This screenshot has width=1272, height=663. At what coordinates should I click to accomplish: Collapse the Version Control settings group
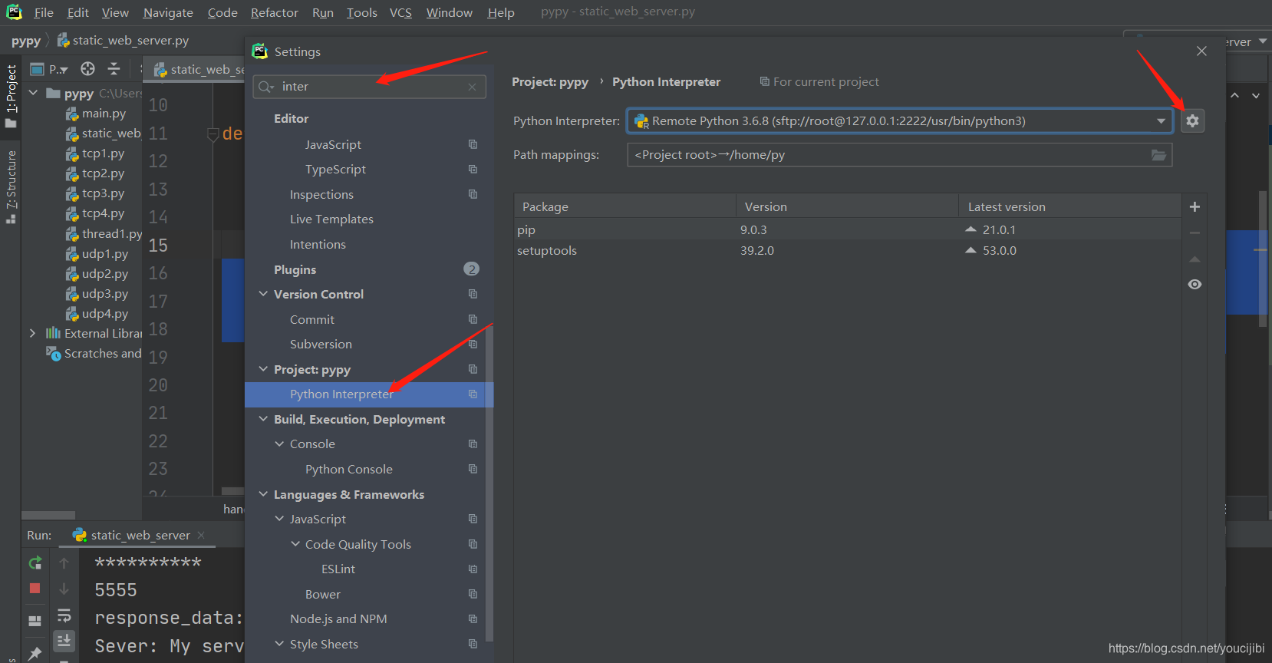[263, 294]
